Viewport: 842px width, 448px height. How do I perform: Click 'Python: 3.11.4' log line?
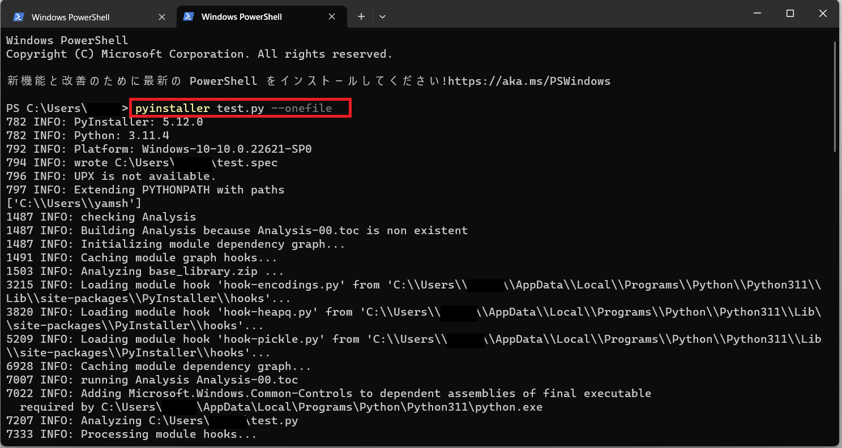(x=88, y=136)
